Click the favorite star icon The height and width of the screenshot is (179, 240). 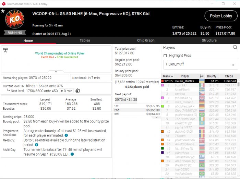[3, 11]
